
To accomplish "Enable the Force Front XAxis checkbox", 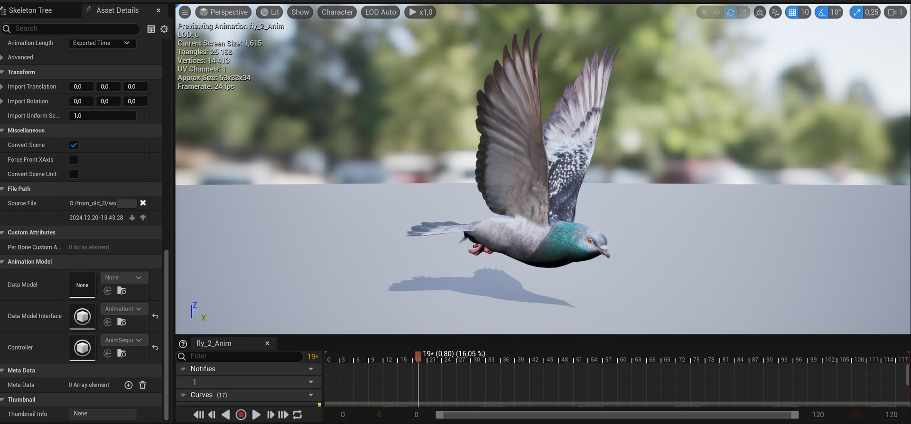I will (74, 160).
